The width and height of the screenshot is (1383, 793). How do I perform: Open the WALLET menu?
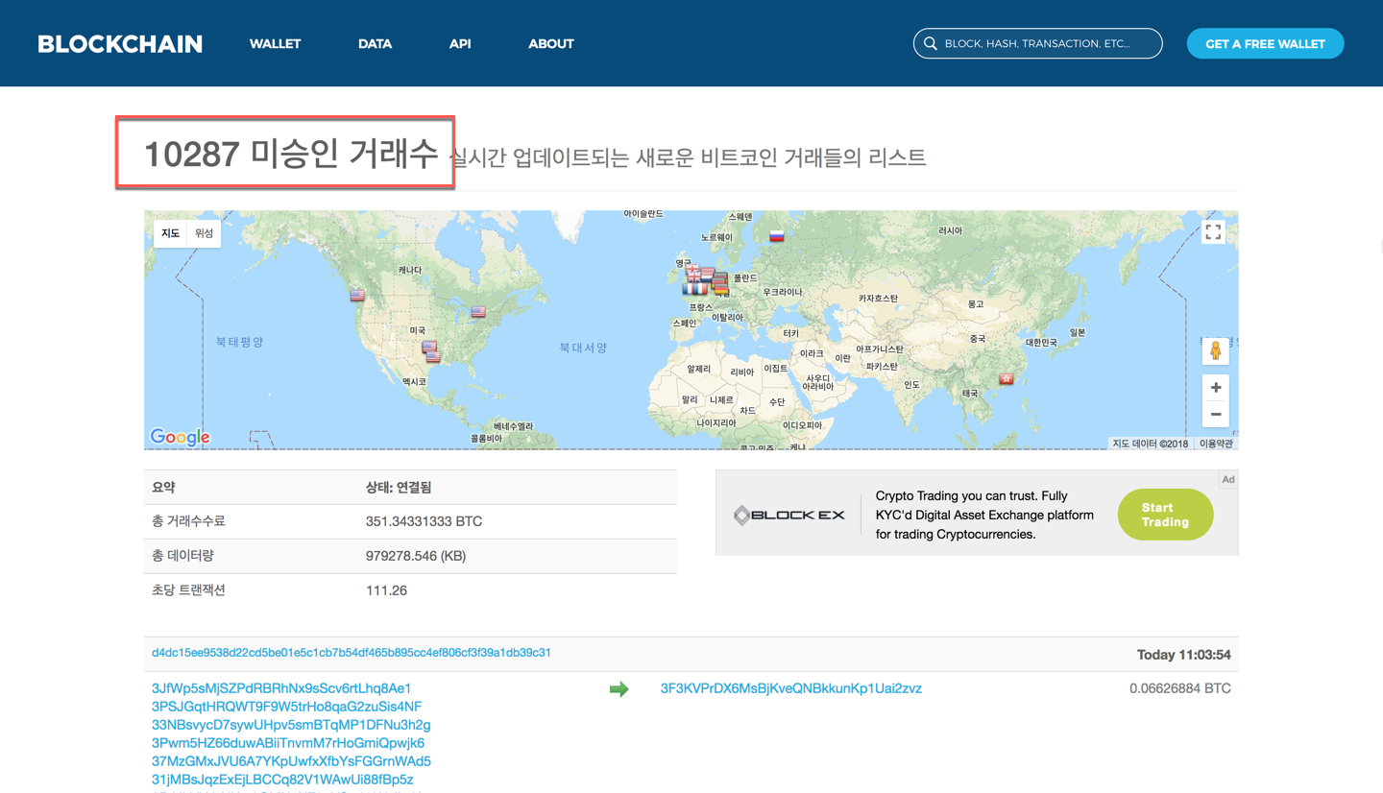[276, 44]
